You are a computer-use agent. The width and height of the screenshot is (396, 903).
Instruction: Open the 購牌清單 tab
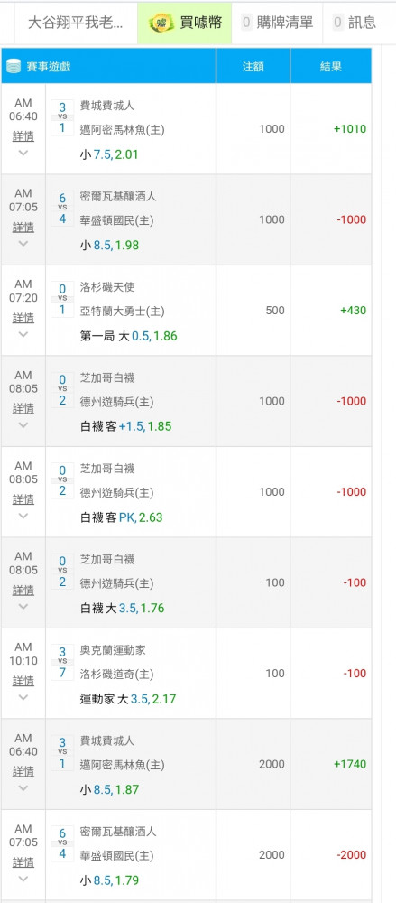coord(277,23)
